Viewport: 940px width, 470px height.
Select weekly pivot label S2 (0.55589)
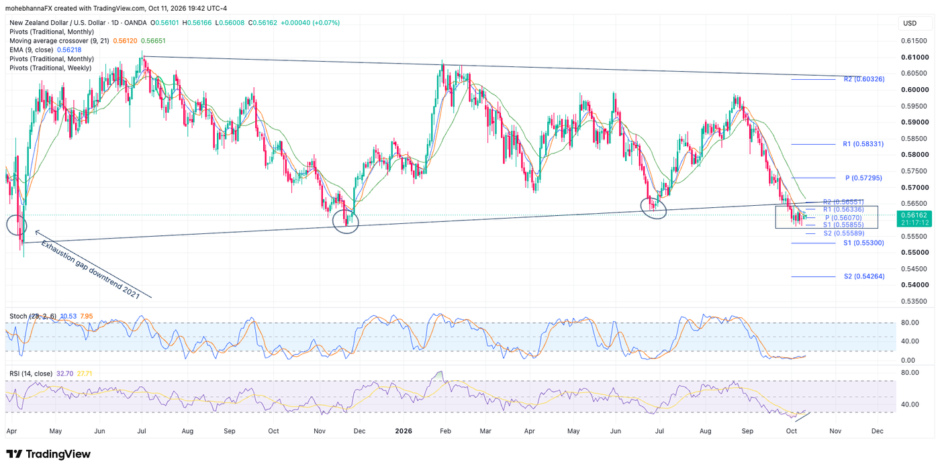point(843,233)
